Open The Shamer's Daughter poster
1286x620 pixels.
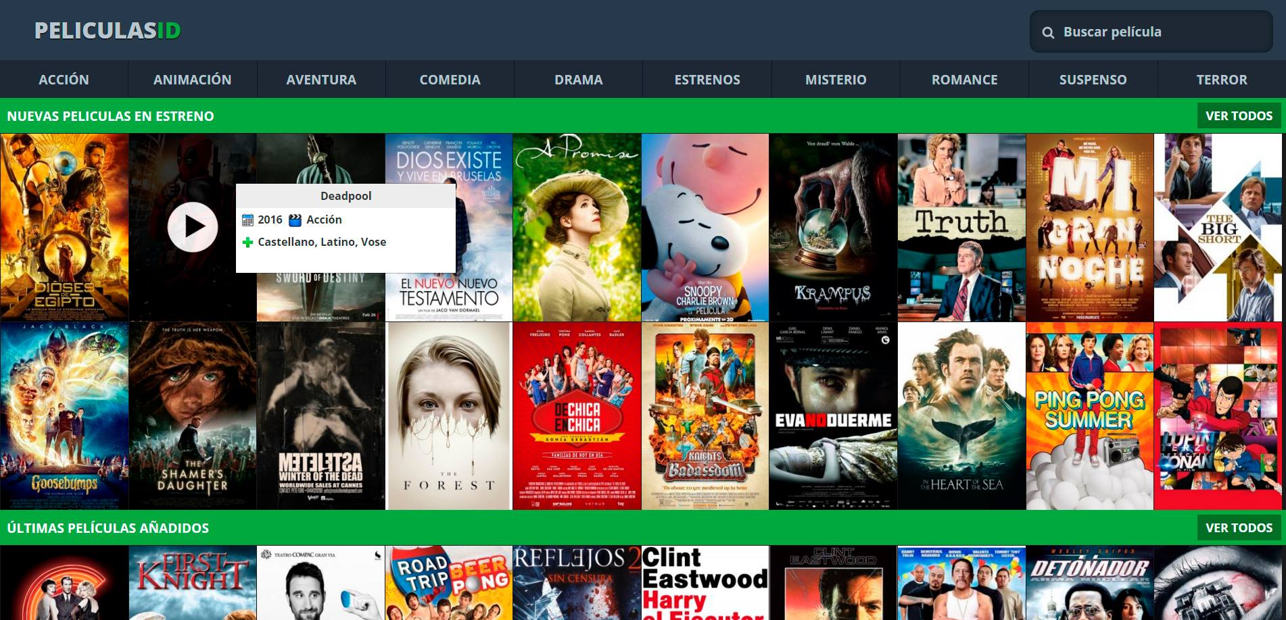[x=193, y=416]
